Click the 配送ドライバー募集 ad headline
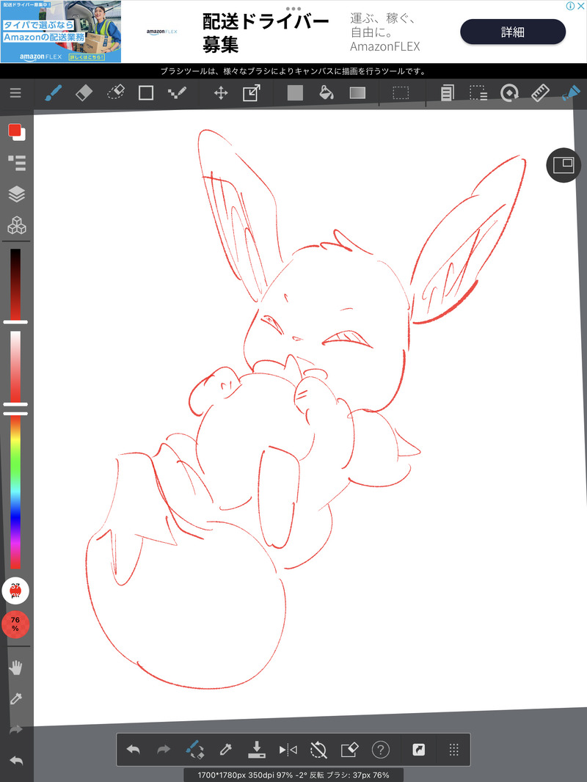Viewport: 587px width, 782px height. [266, 33]
